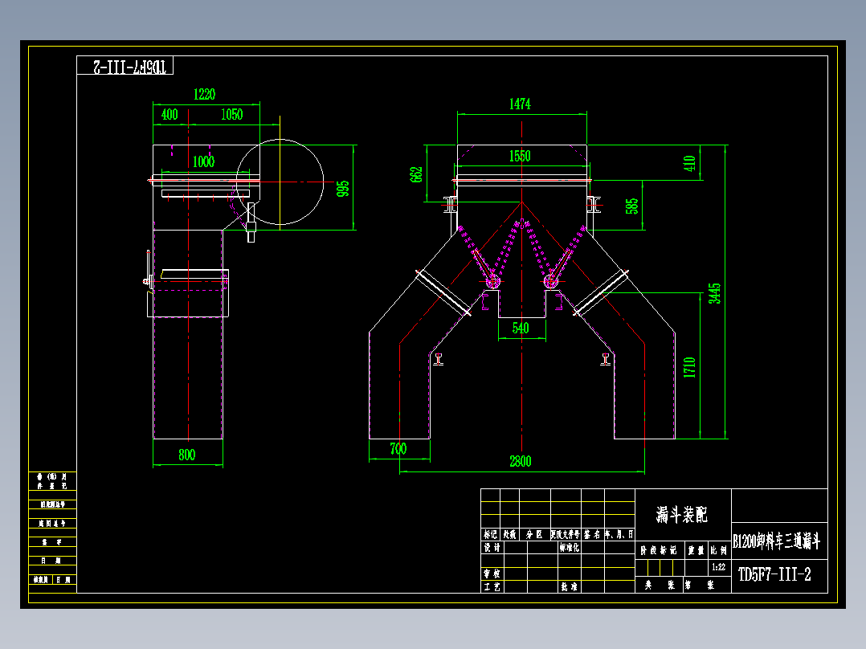The width and height of the screenshot is (866, 649).
Task: Click the 800 dimension at bottom
Action: 186,455
